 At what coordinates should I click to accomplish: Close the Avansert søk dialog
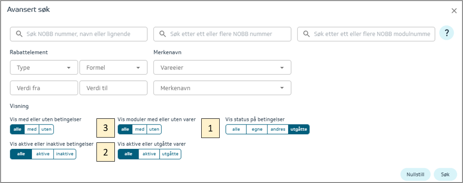point(454,11)
